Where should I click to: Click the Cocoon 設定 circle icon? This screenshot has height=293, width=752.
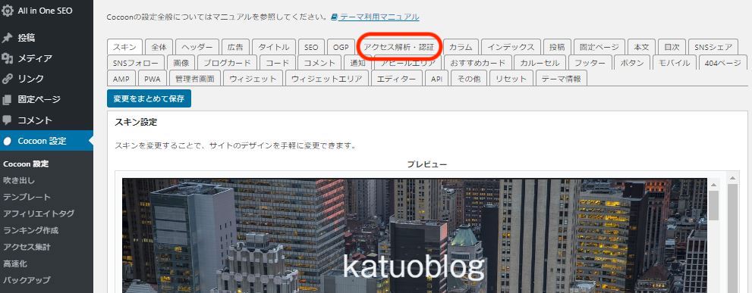[7, 141]
